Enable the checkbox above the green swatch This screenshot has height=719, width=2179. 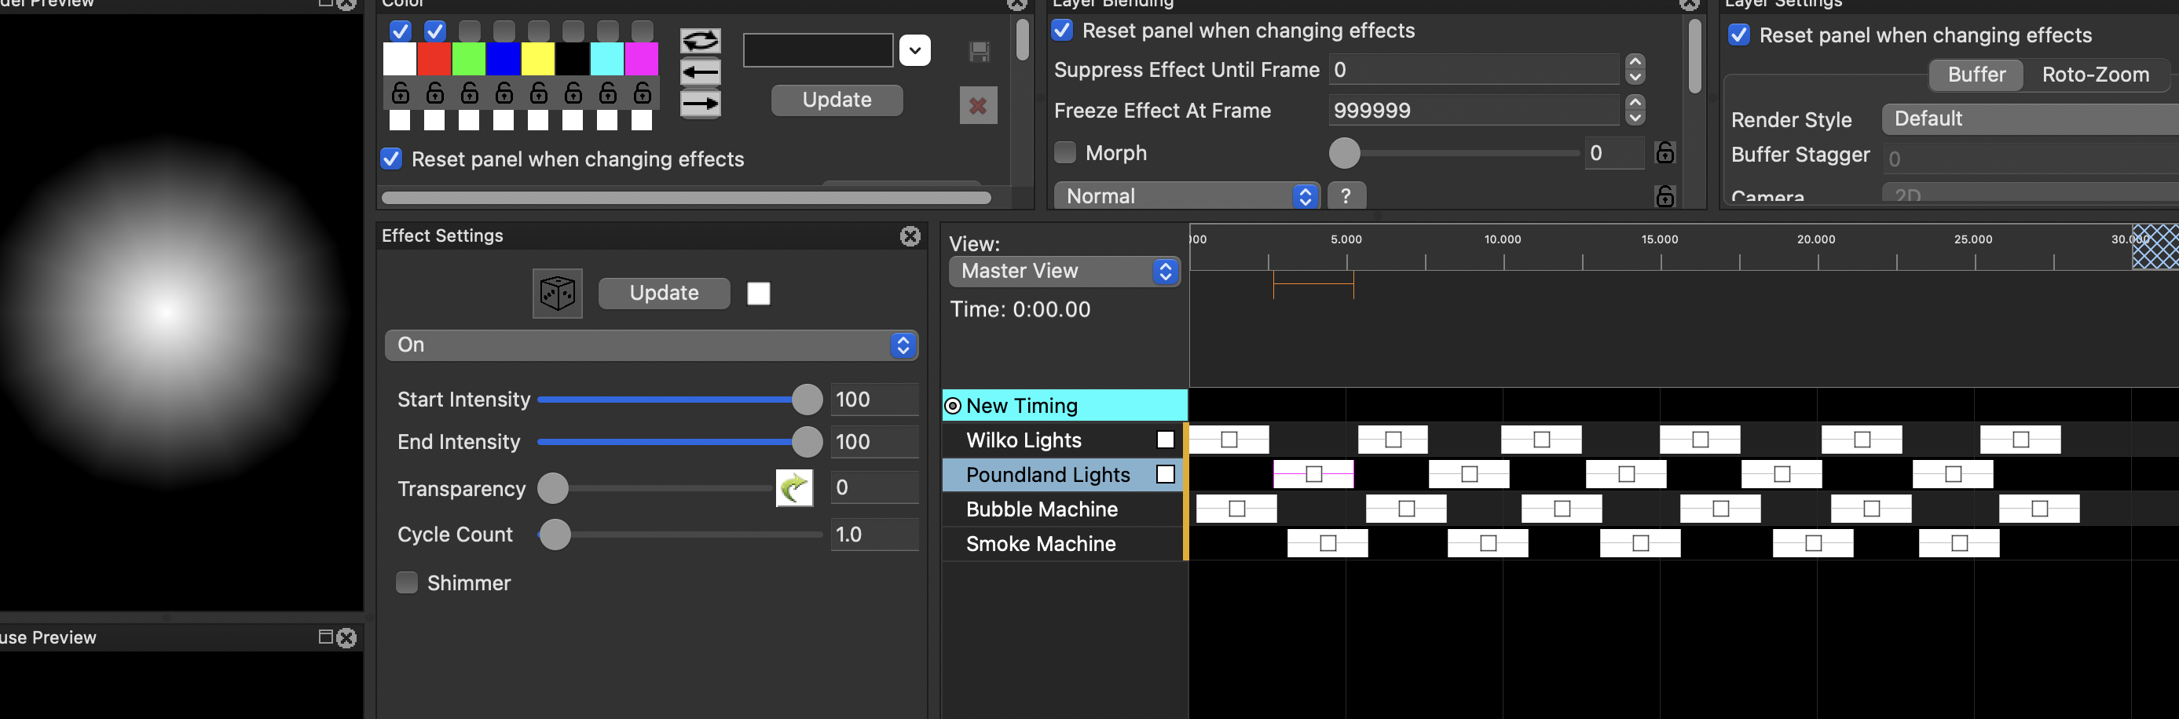point(470,31)
